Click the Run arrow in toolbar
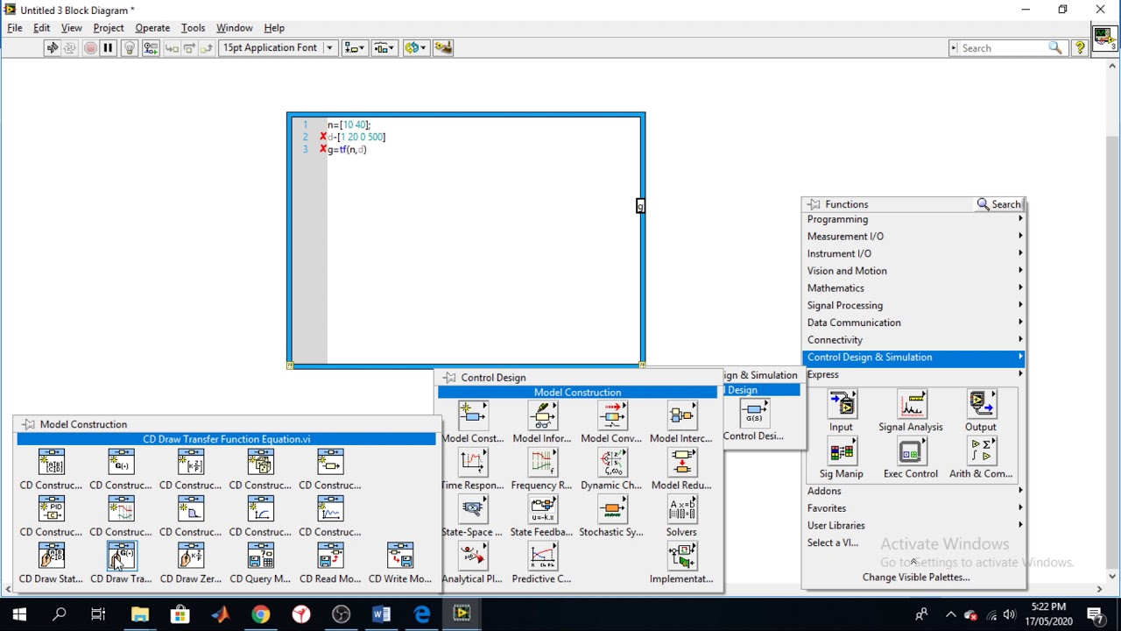The image size is (1121, 631). pos(52,48)
